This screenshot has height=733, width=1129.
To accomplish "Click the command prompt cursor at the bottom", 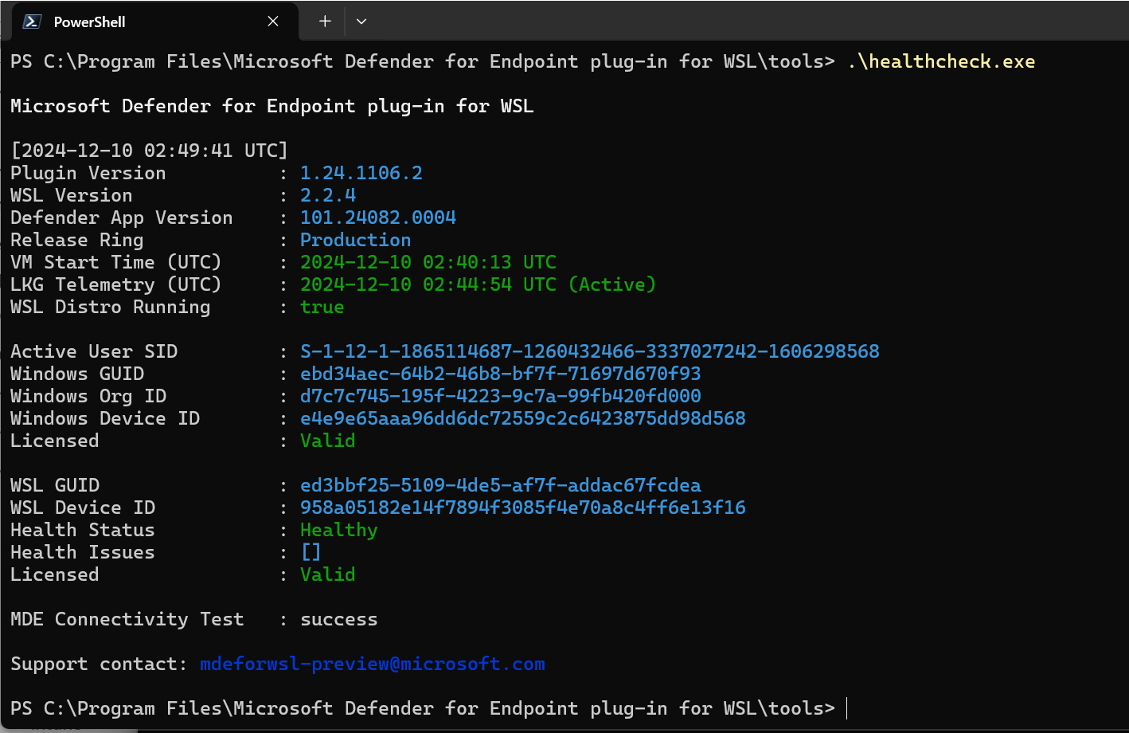I will (847, 708).
